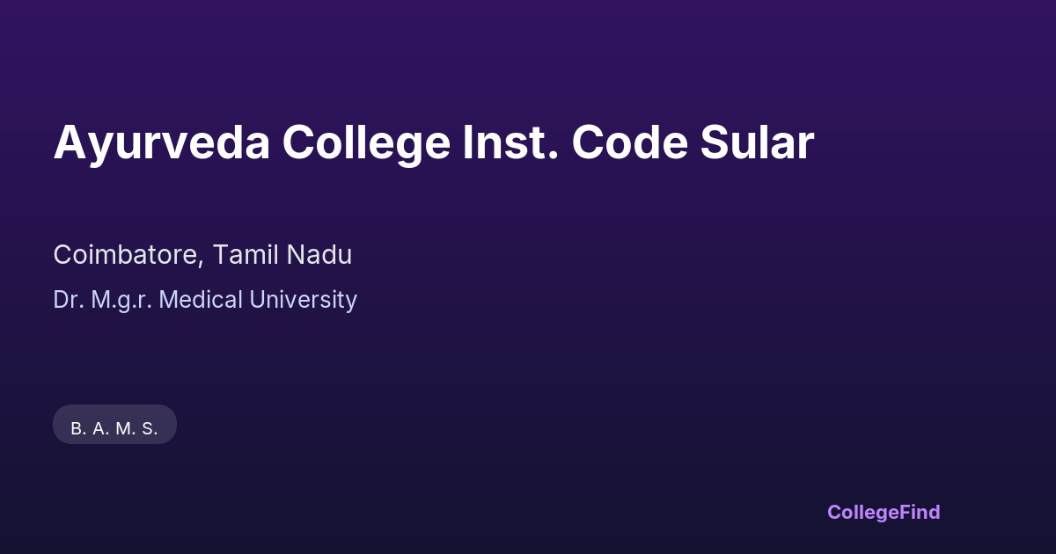The width and height of the screenshot is (1056, 554).
Task: Click "Tamil Nadu" in the location line
Action: tap(282, 255)
